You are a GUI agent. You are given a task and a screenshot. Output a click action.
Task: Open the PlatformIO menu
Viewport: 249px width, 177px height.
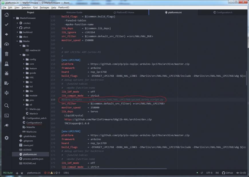64,7
